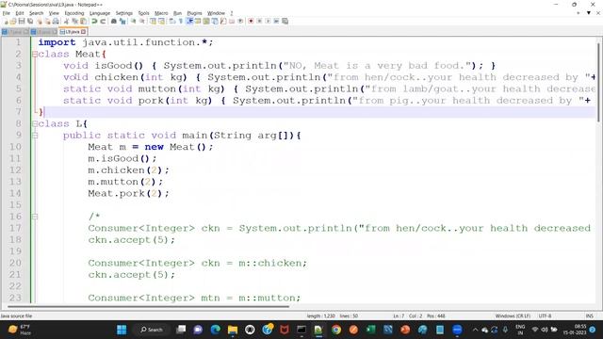Image resolution: width=603 pixels, height=339 pixels.
Task: Collapse the comment block fold on line 16
Action: [35, 217]
